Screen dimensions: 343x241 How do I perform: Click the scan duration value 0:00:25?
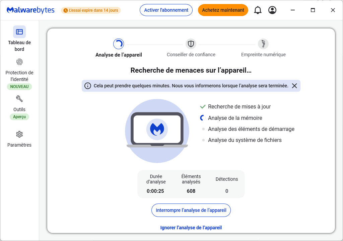point(155,191)
